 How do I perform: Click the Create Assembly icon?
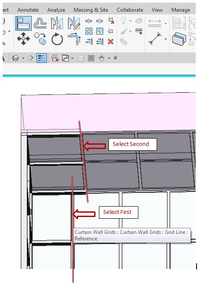point(179,23)
